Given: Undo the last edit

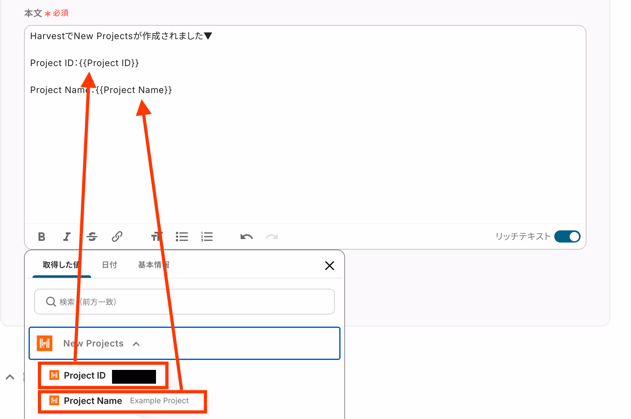Looking at the screenshot, I should click(246, 237).
